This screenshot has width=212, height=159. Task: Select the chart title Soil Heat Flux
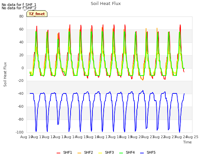pyautogui.click(x=106, y=4)
